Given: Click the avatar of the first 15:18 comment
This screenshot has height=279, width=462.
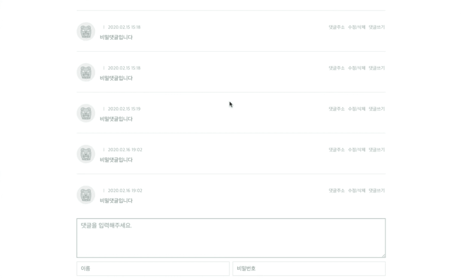Looking at the screenshot, I should pos(86,32).
